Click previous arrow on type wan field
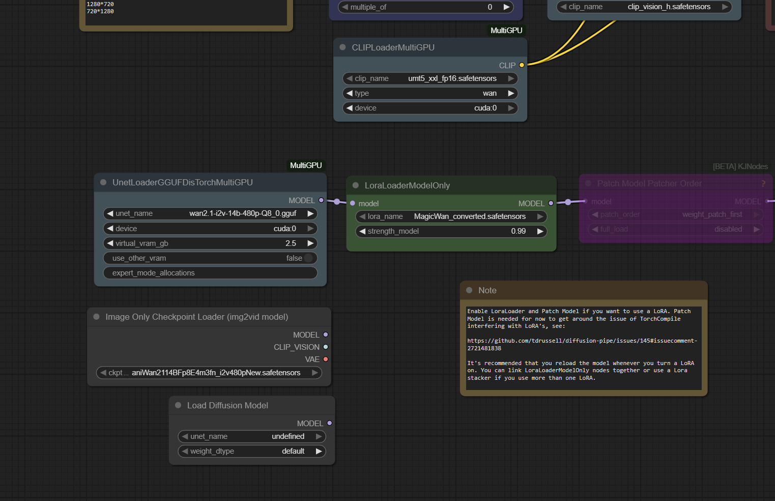Screen dimensions: 775x501 point(350,93)
